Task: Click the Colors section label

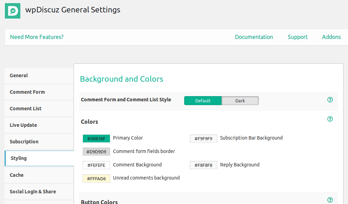Action: coord(90,122)
